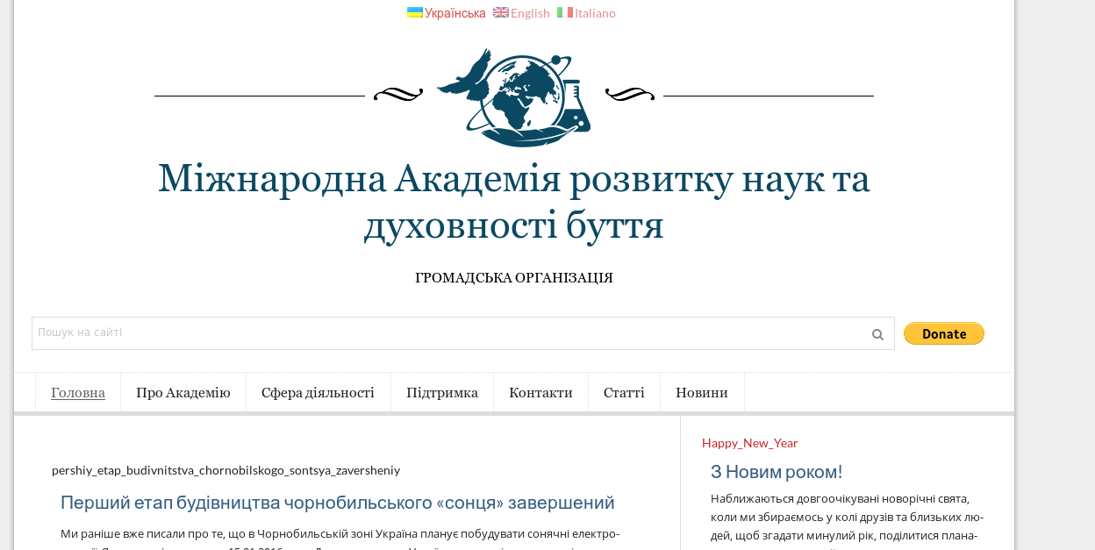The image size is (1095, 550).
Task: Switch language to Українська
Action: [454, 13]
